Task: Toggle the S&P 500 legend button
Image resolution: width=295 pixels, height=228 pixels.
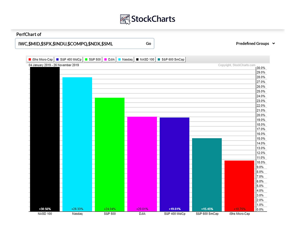Action: tap(93, 60)
